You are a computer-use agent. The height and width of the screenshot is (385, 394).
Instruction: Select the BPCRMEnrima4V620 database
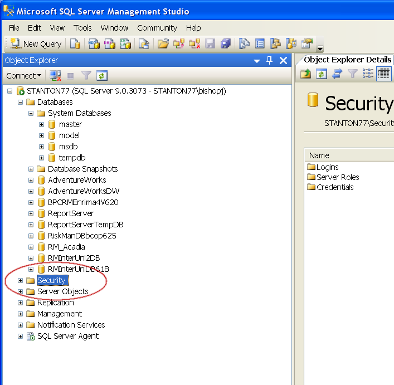point(83,202)
